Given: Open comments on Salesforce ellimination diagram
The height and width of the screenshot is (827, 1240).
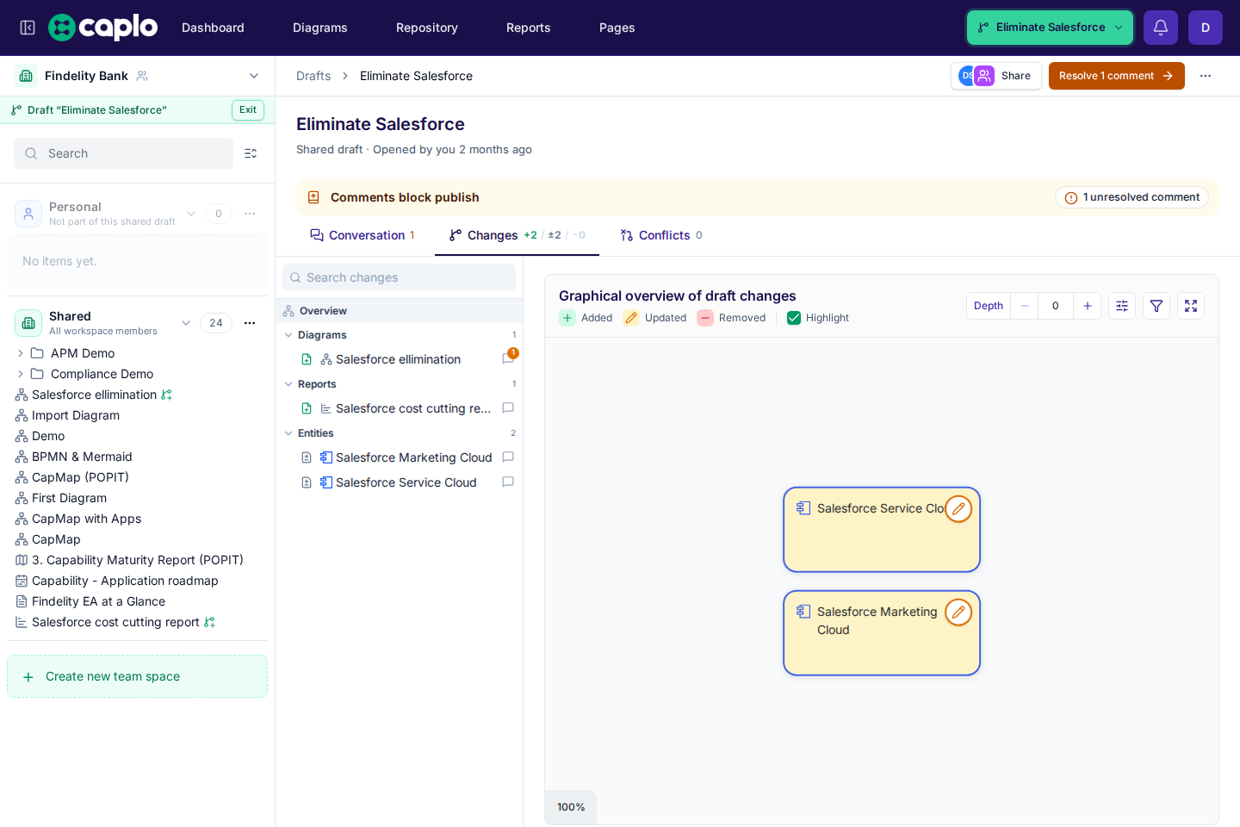Looking at the screenshot, I should click(508, 358).
